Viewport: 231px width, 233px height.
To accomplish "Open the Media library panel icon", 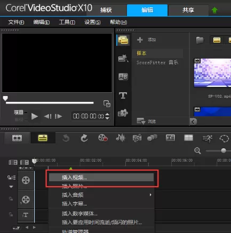I will click(x=123, y=40).
